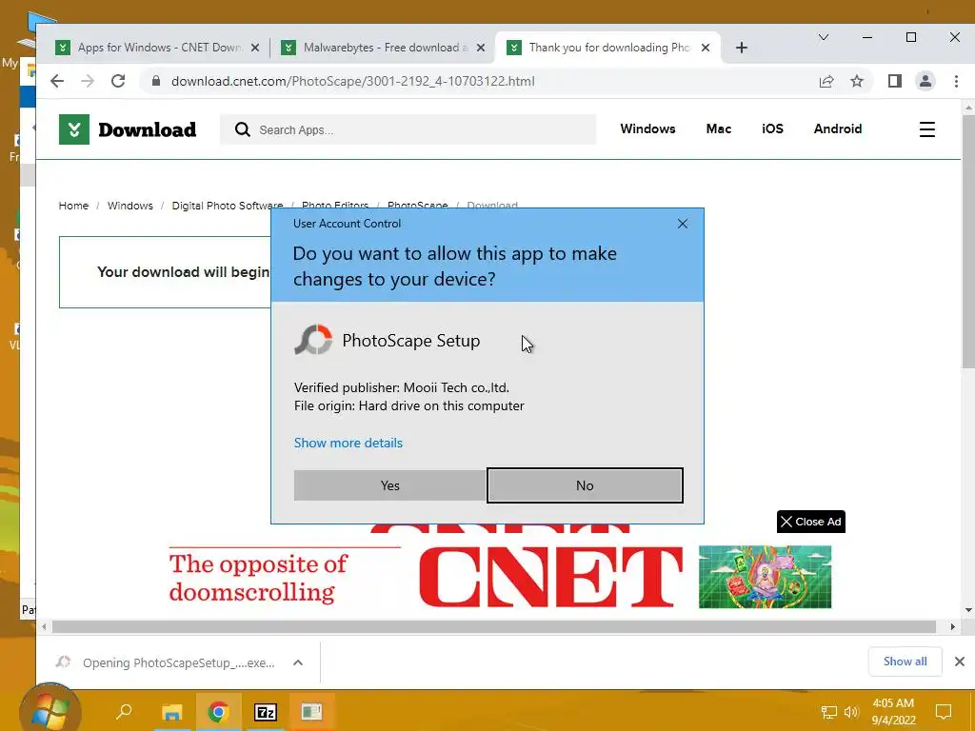Click Chrome icon on taskbar
Image resolution: width=975 pixels, height=731 pixels.
218,712
